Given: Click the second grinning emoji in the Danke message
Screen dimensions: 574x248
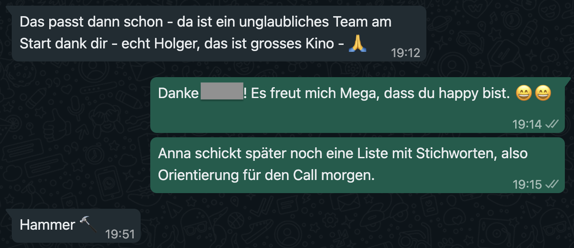Looking at the screenshot, I should click(x=543, y=94).
